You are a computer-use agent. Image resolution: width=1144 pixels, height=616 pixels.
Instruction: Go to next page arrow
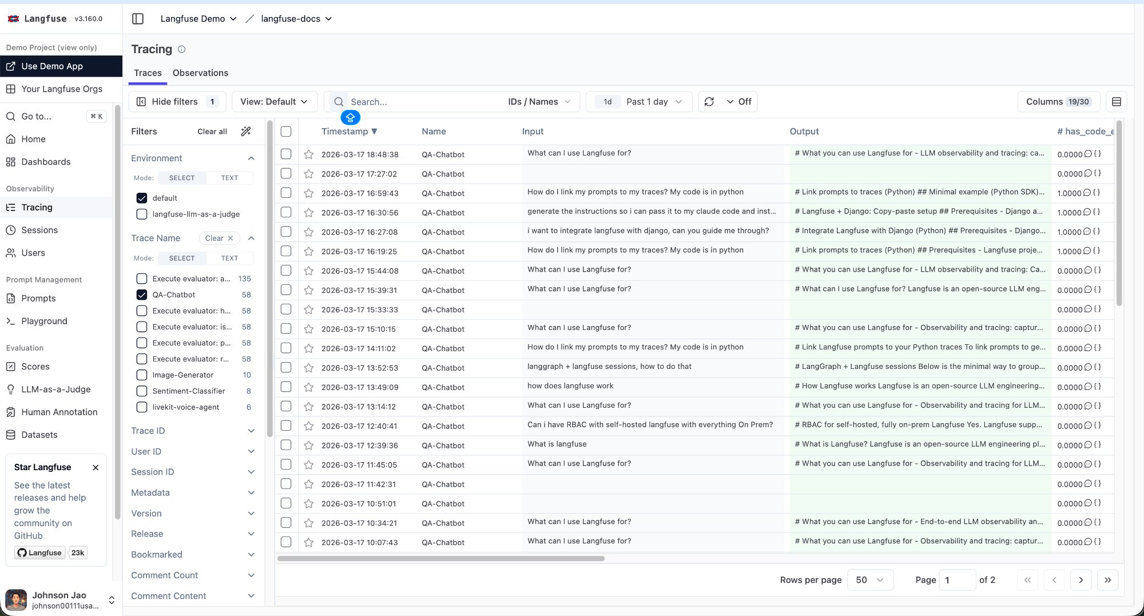pos(1081,580)
